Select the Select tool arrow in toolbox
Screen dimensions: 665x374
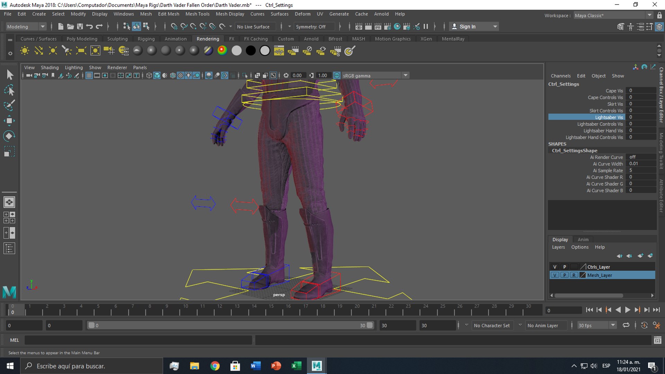tap(10, 74)
